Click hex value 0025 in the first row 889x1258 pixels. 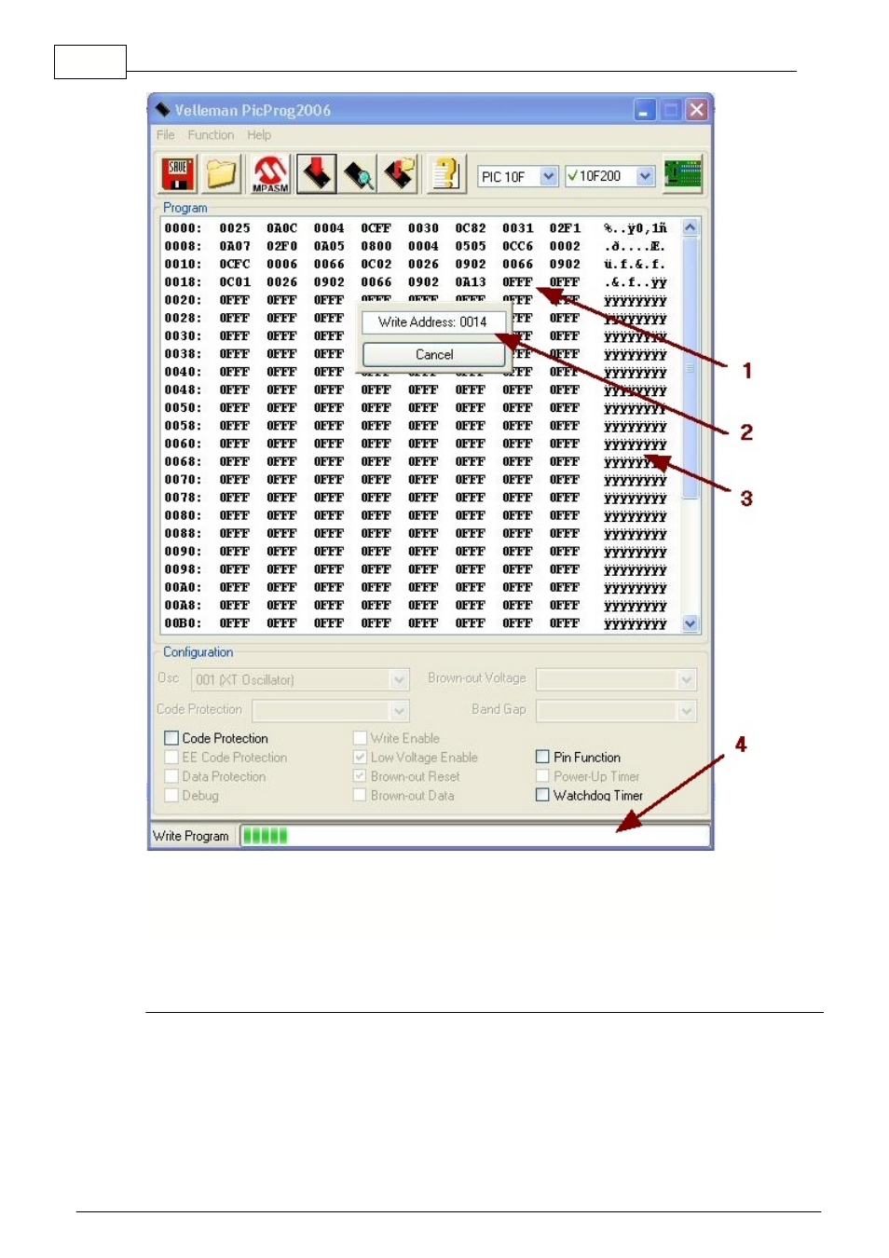click(x=235, y=228)
